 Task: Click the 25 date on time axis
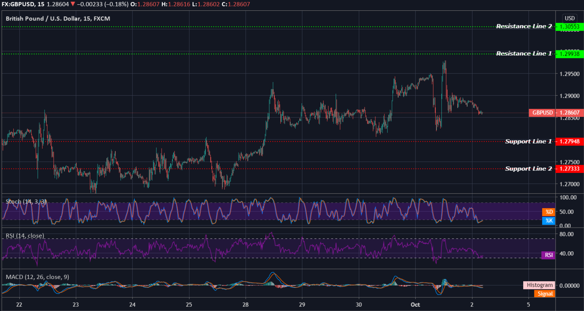189,305
